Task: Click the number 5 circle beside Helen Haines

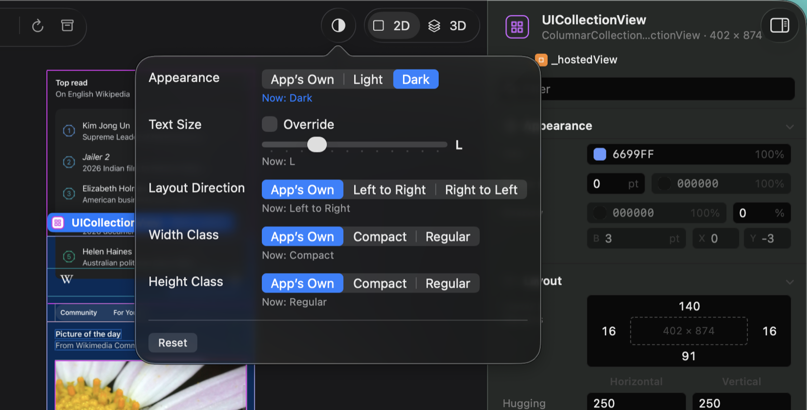Action: [69, 257]
